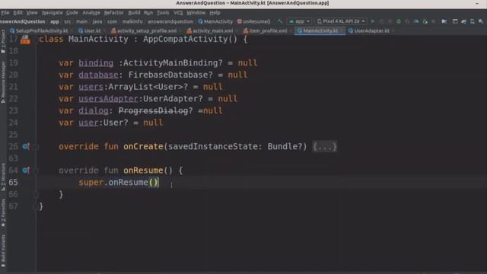Image resolution: width=487 pixels, height=274 pixels.
Task: Click 'answerandquestion' breadcrumb
Action: coord(170,21)
